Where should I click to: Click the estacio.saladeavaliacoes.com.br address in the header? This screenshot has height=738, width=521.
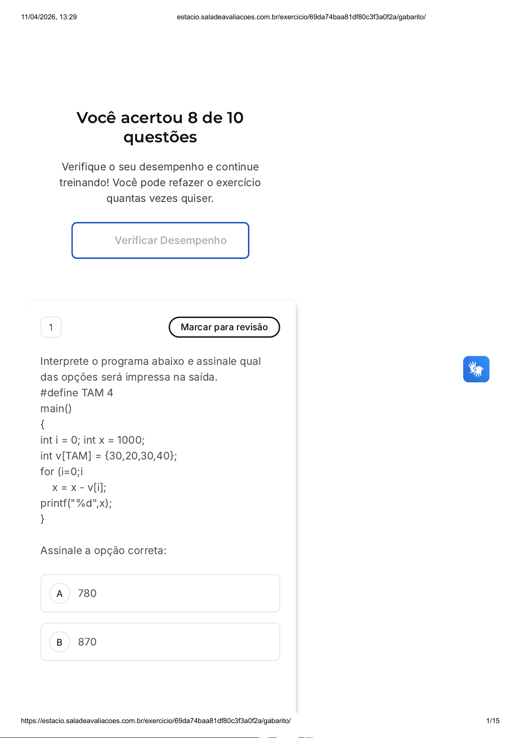click(301, 17)
